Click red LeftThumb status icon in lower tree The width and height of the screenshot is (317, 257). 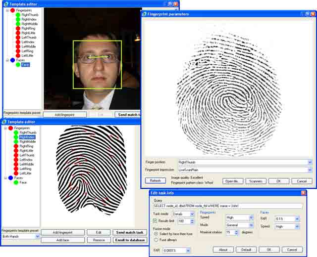[x=16, y=155]
